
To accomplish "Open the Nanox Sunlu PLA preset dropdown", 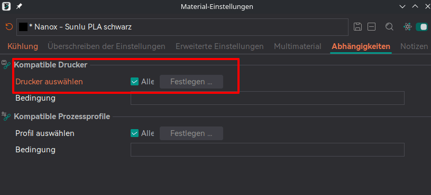I will pos(182,27).
